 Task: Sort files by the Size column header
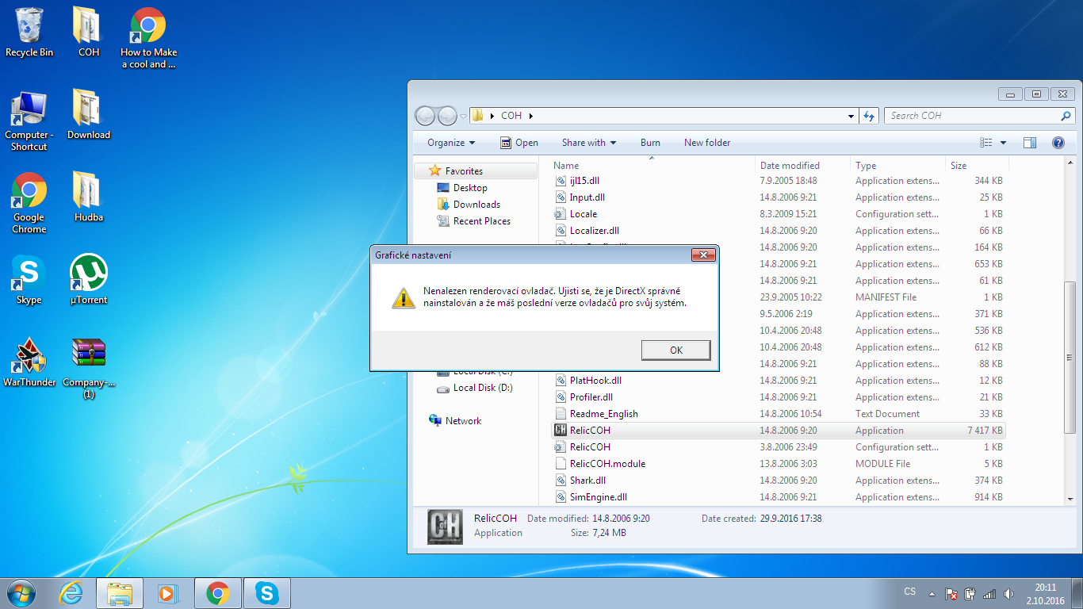(975, 166)
